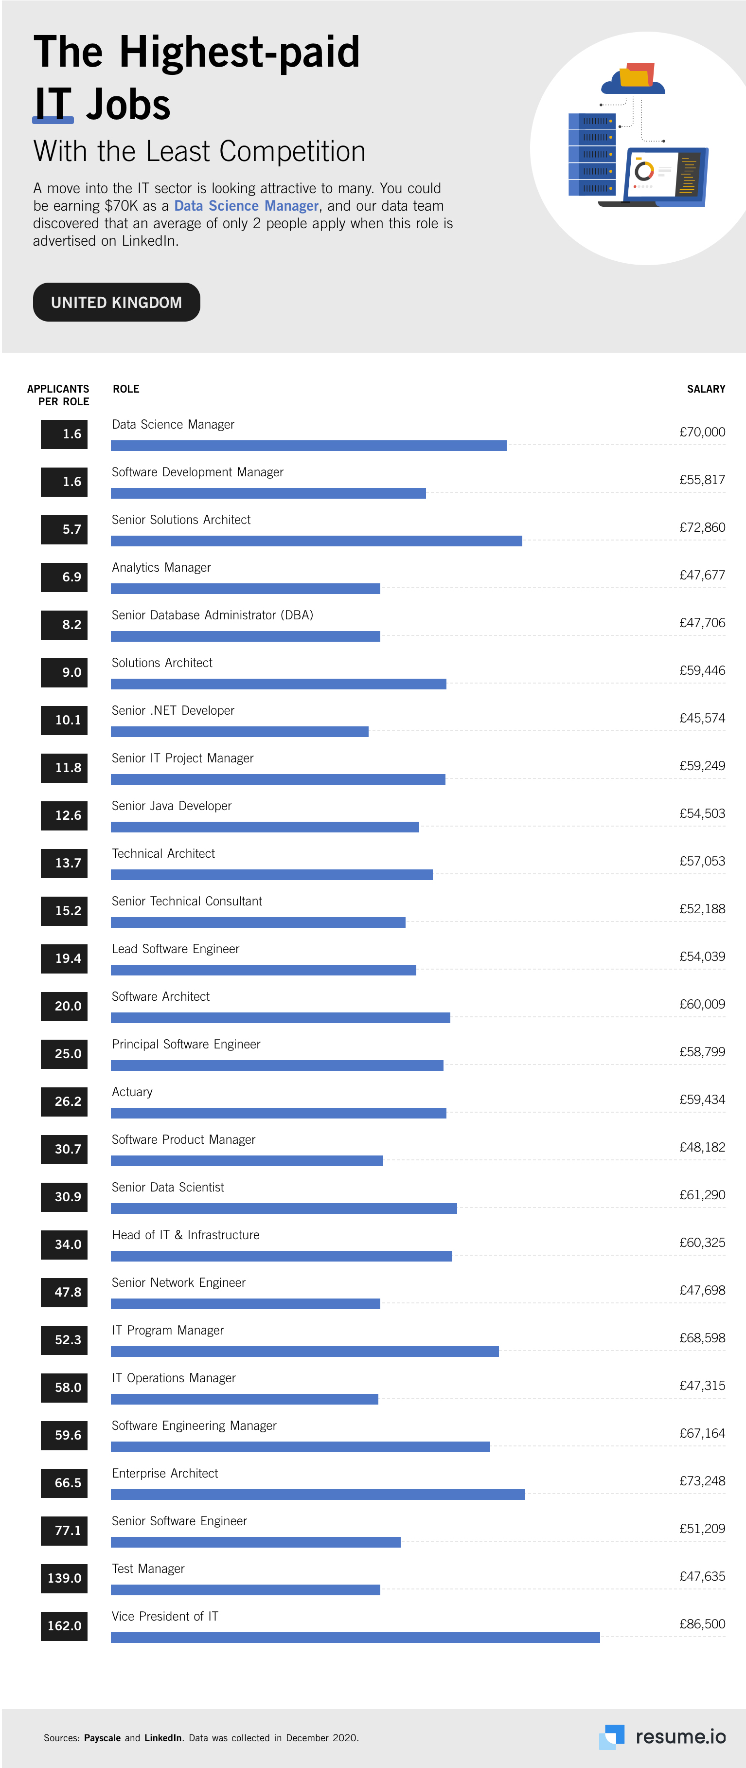Open the LinkedIn source link in footer

pos(162,1738)
